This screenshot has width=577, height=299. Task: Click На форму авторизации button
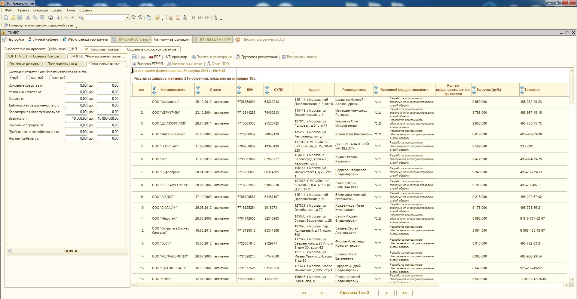[x=172, y=39]
